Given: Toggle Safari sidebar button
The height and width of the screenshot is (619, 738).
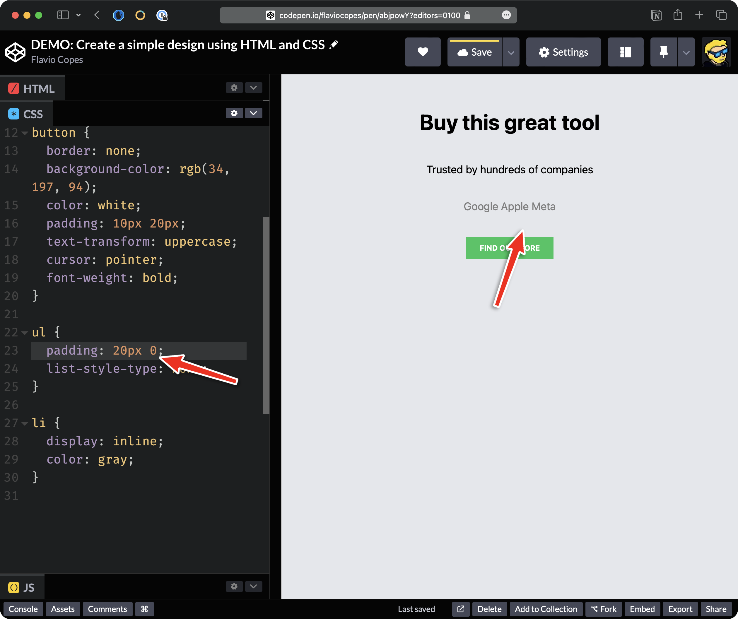Looking at the screenshot, I should tap(63, 15).
